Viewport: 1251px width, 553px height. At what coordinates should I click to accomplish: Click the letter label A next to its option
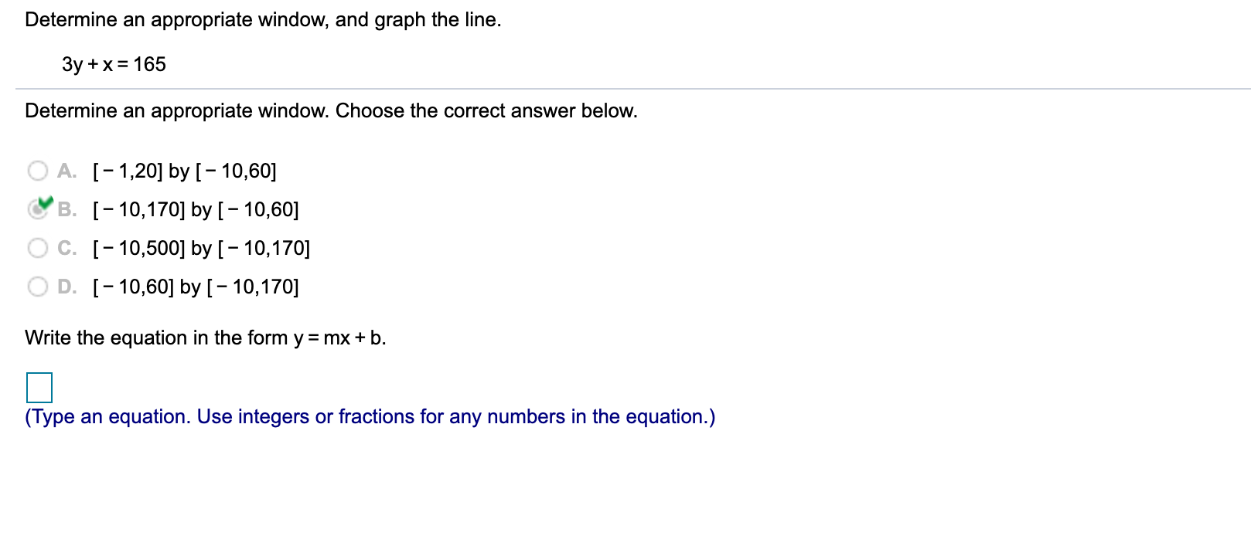[67, 170]
